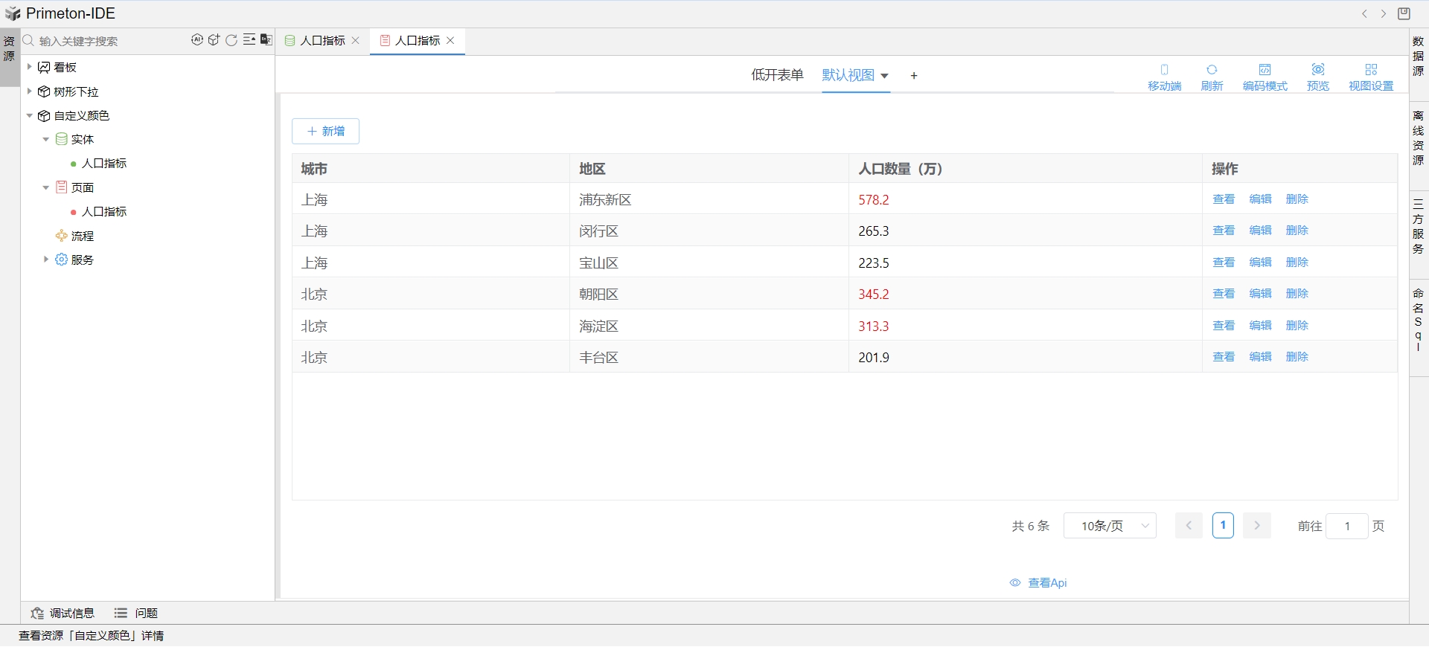The image size is (1429, 647).
Task: Collapse the 自定义颜色 tree node
Action: tap(30, 115)
